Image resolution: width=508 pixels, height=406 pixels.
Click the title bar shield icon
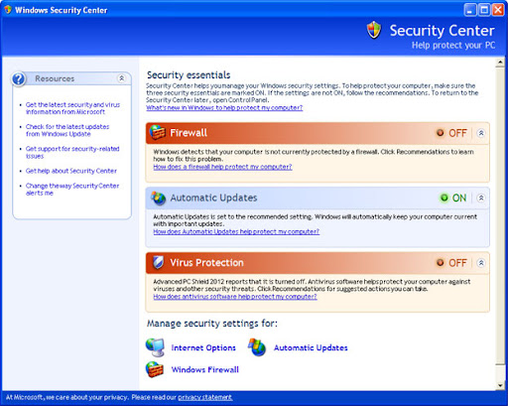(x=8, y=10)
